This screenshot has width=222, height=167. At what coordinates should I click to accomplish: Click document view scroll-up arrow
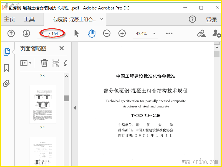pos(217,48)
